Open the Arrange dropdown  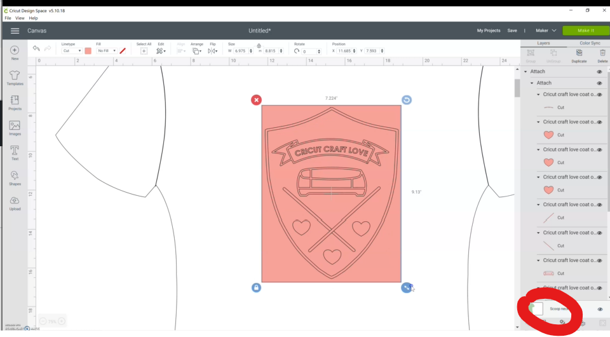pos(197,51)
